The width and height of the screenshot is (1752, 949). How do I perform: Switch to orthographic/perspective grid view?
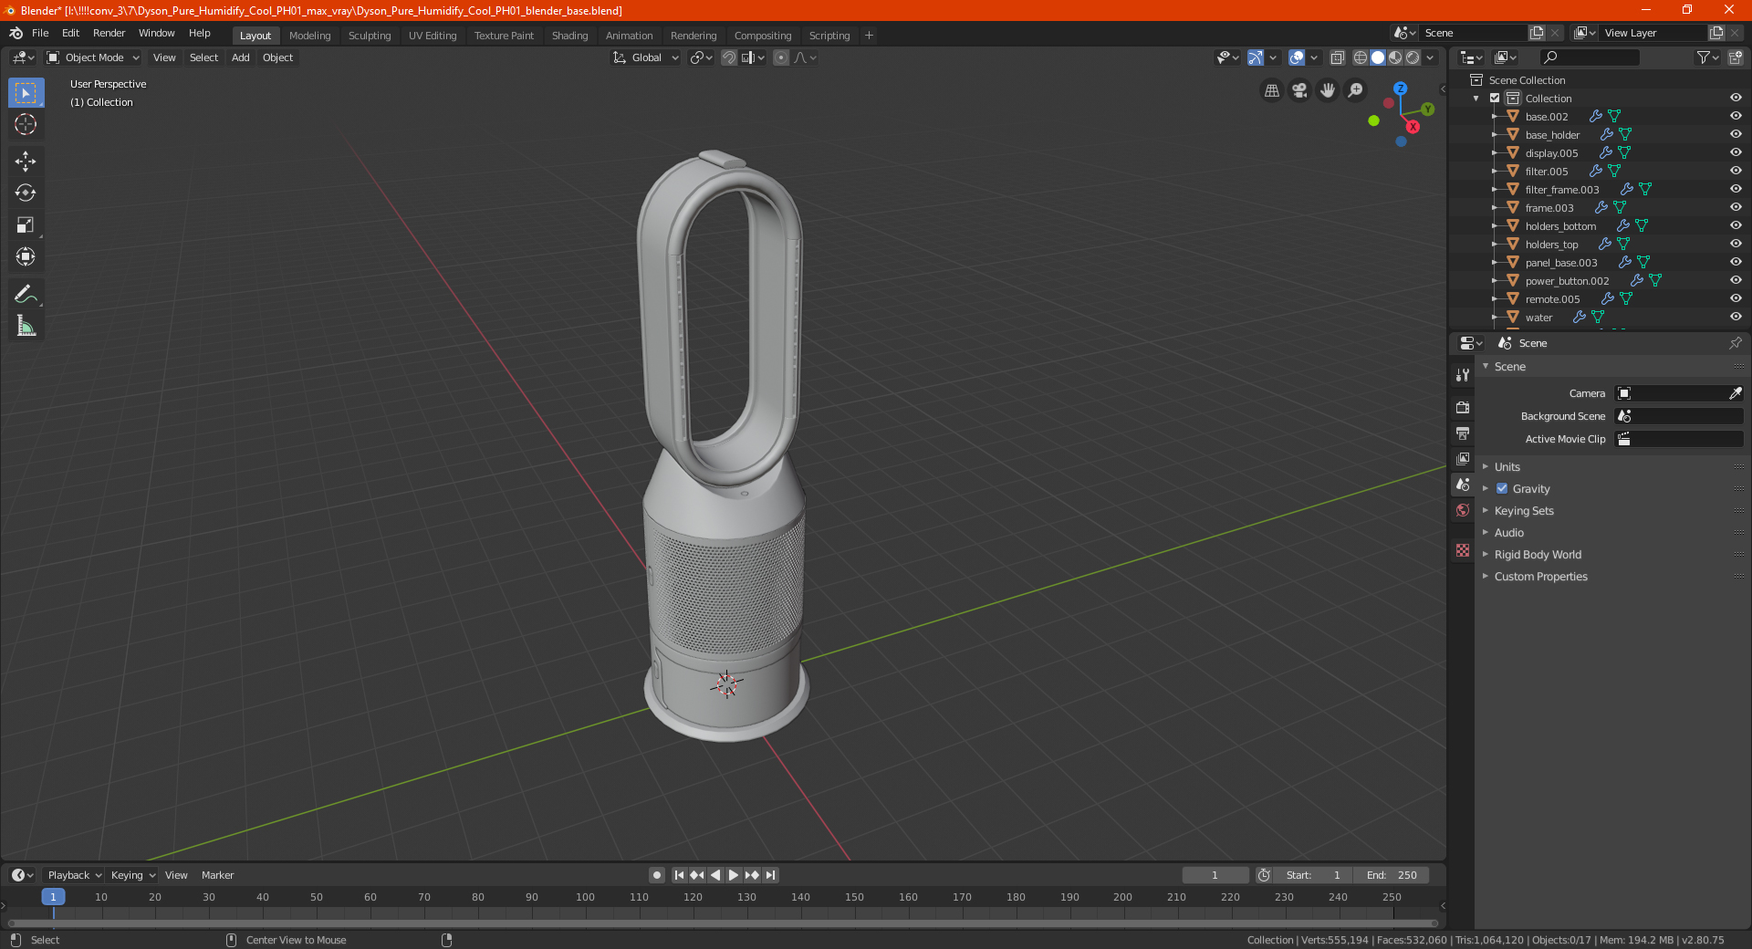1271,90
